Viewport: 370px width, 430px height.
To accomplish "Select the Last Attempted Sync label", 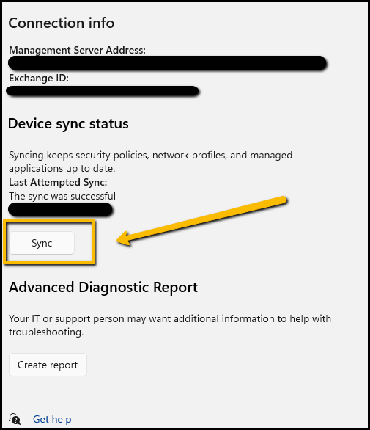I will click(x=58, y=182).
